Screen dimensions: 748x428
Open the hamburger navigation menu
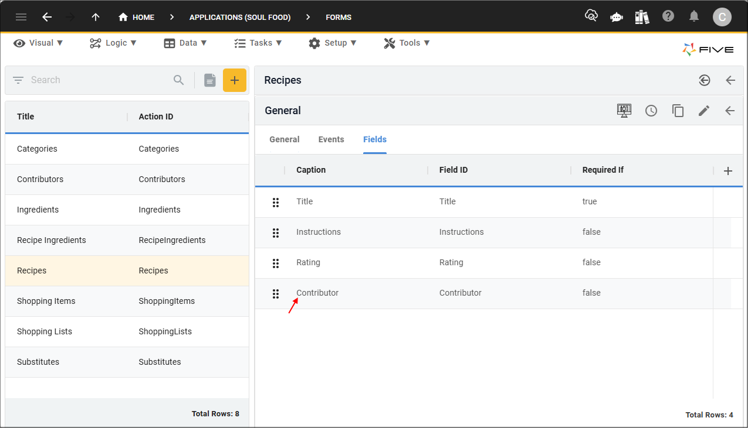[21, 17]
